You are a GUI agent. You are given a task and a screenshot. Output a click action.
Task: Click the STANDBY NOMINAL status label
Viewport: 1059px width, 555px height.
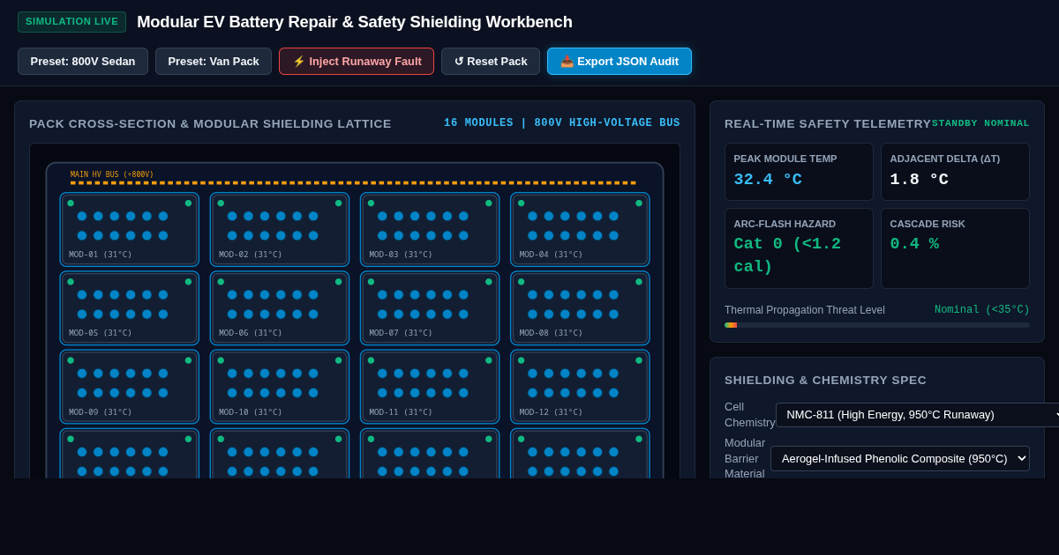pyautogui.click(x=980, y=123)
